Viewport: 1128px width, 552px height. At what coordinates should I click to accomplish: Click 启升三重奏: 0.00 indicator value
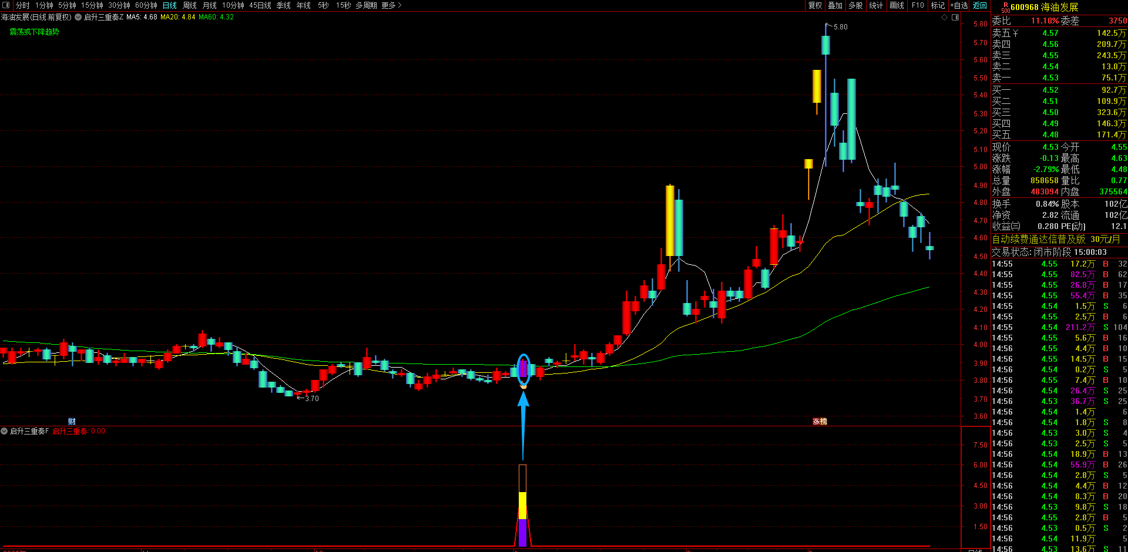tap(79, 431)
